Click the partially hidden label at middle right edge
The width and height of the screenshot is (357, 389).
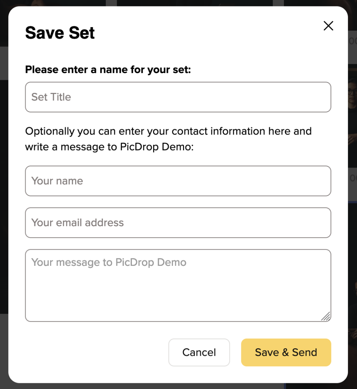tap(352, 178)
